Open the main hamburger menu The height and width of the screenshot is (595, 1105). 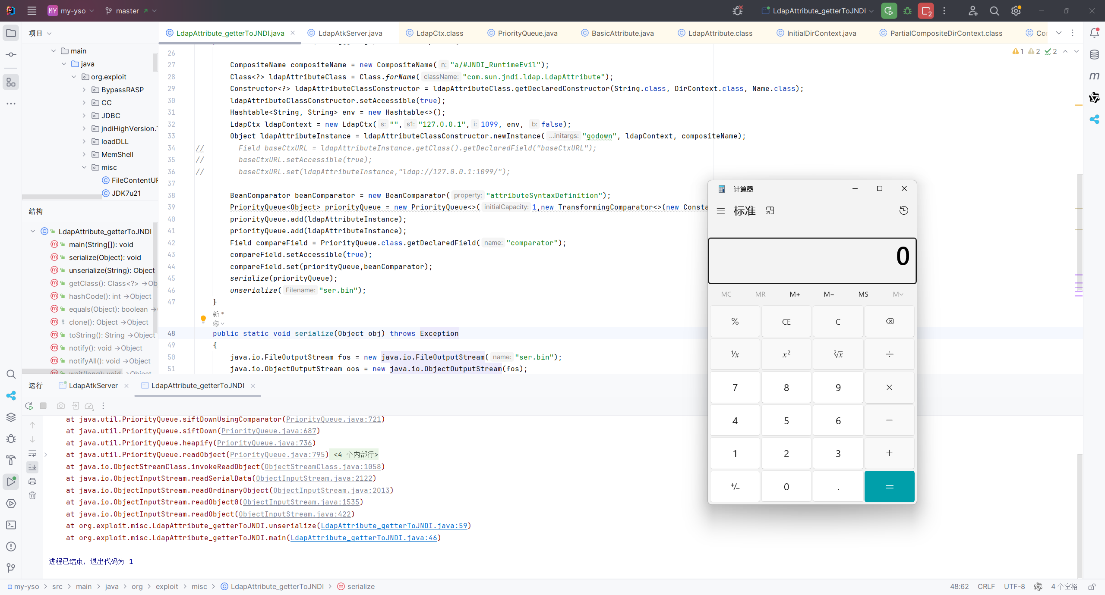(32, 11)
